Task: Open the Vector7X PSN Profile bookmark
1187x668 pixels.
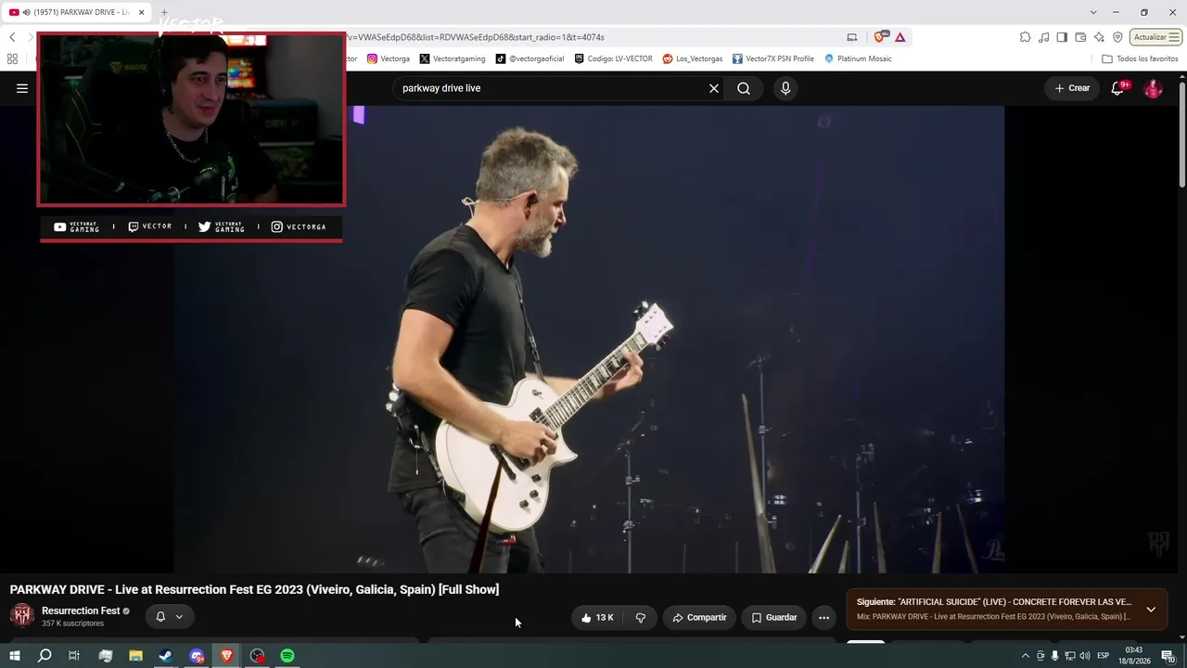Action: 773,58
